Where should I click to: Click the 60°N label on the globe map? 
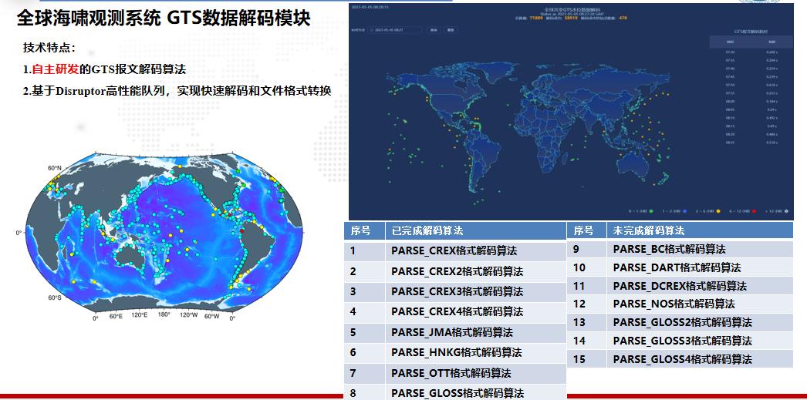[x=55, y=168]
